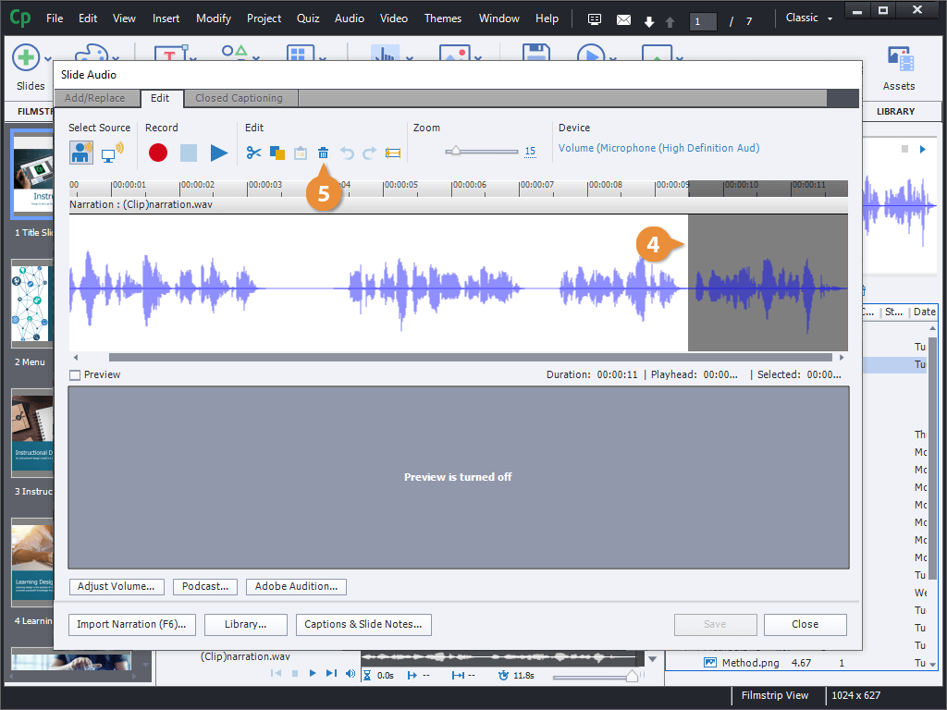Click the Insert Silence icon
The height and width of the screenshot is (710, 947).
pyautogui.click(x=393, y=153)
